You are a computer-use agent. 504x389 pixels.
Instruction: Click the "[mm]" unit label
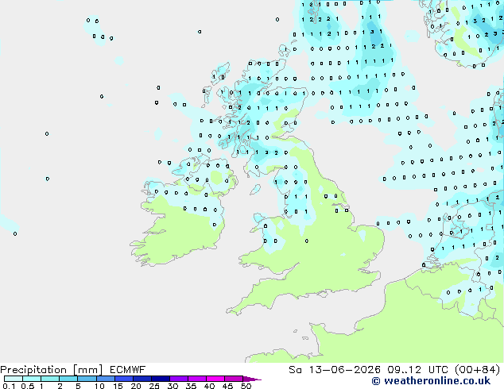click(x=87, y=370)
